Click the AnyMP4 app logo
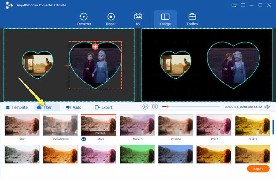 coord(9,5)
